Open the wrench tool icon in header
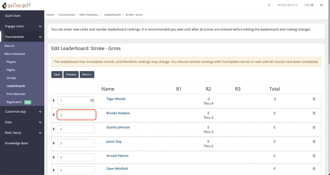 pyautogui.click(x=269, y=5)
